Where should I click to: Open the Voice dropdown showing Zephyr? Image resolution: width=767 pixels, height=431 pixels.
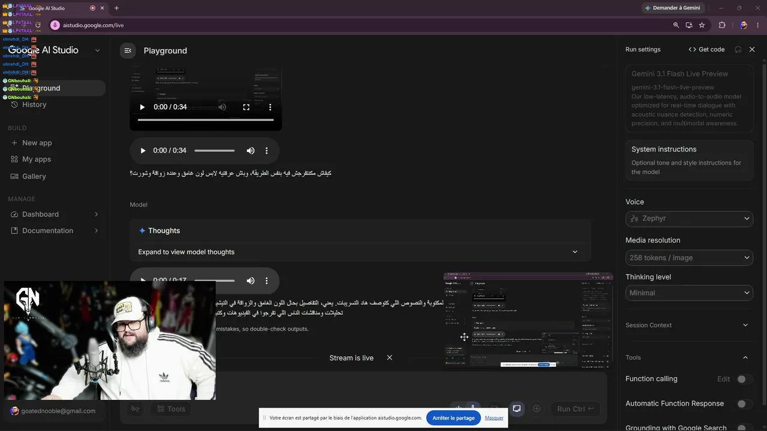point(689,218)
